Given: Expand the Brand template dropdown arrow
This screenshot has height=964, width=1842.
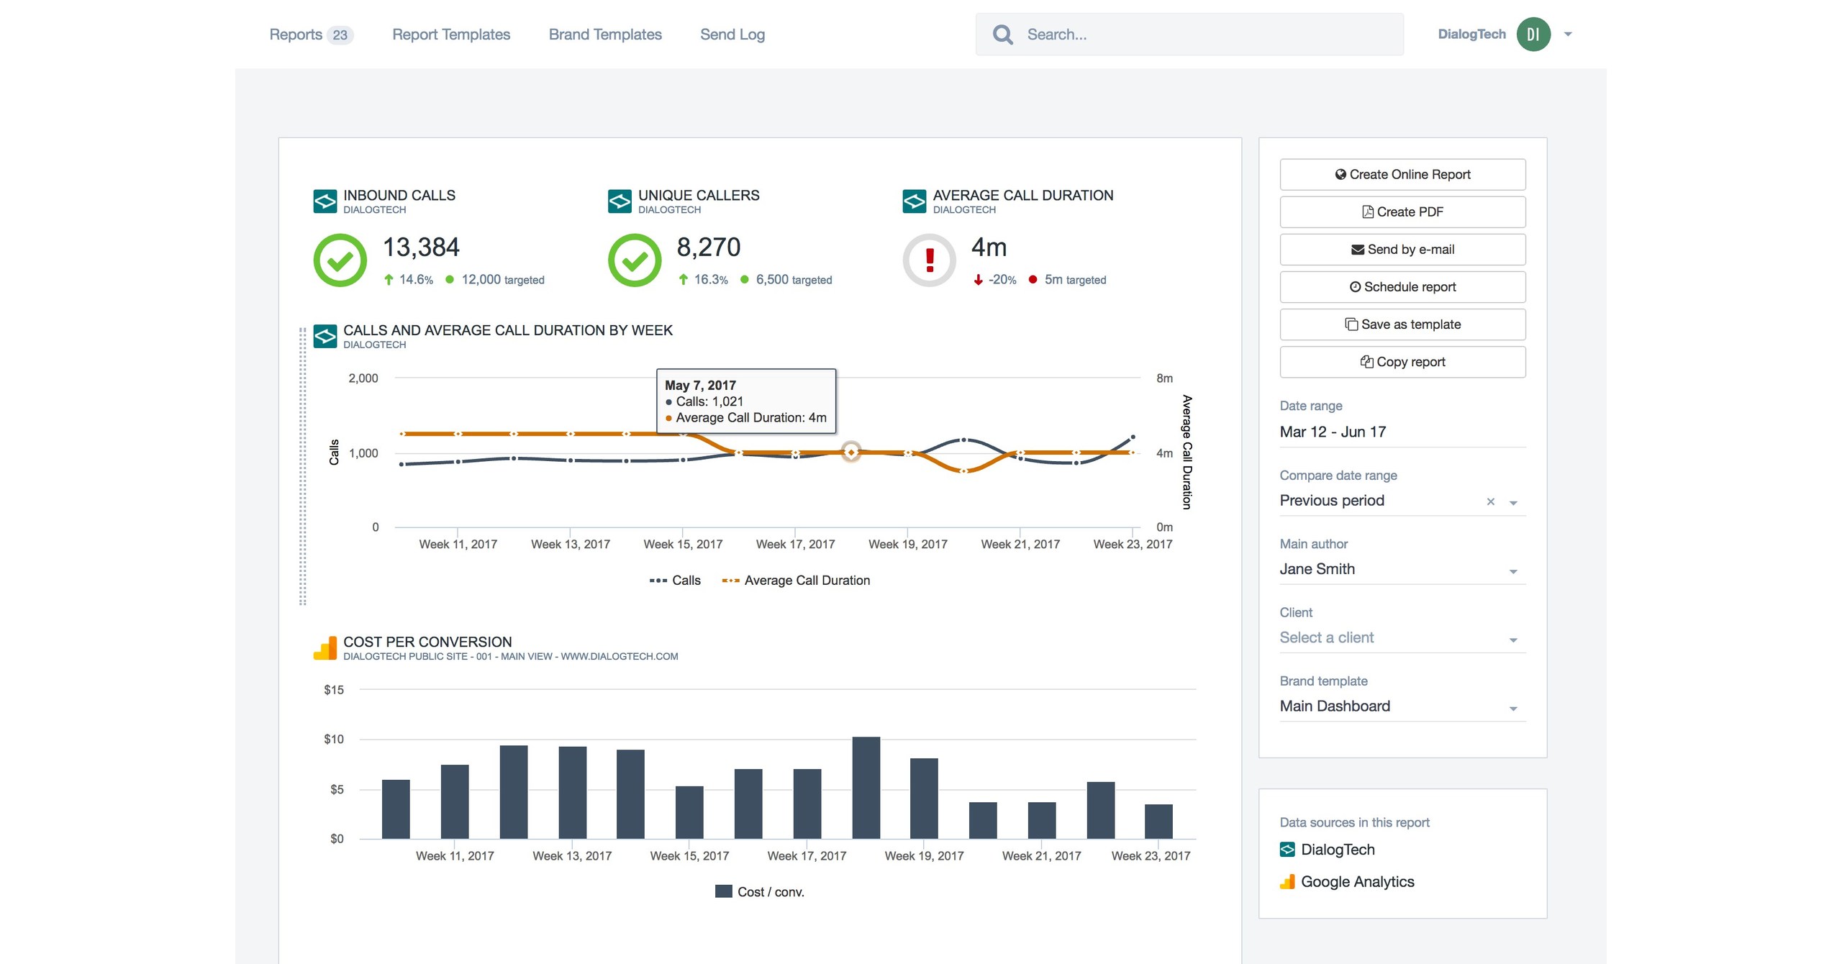Looking at the screenshot, I should 1512,709.
